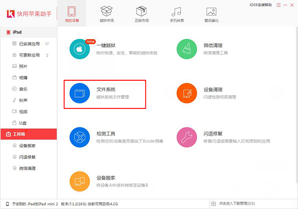298x209 pixels.
Task: Switch to the 越狱市场 tab
Action: tap(107, 13)
